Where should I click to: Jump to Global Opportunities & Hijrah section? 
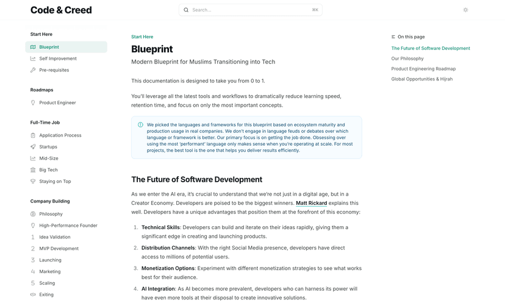422,79
